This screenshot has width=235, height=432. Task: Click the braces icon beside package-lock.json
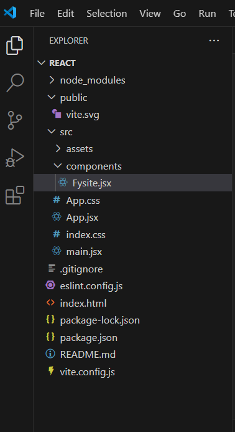pyautogui.click(x=50, y=320)
